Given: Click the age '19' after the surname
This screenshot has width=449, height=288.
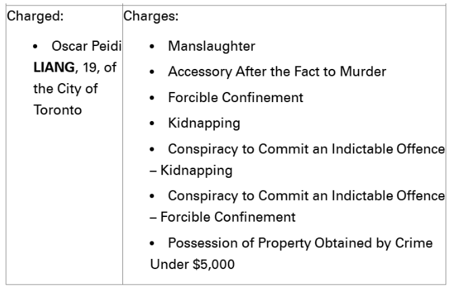Looking at the screenshot, I should [x=90, y=68].
